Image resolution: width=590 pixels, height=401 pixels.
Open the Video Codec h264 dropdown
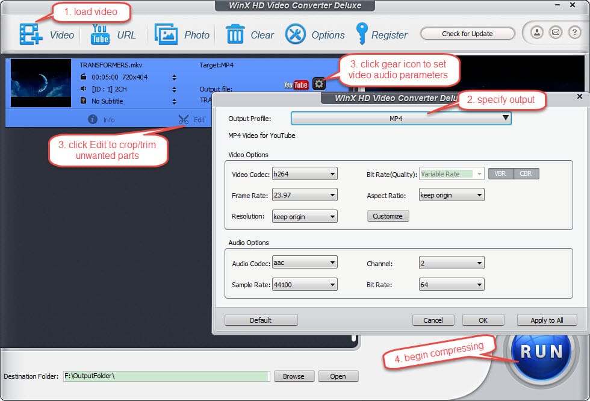305,174
